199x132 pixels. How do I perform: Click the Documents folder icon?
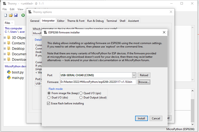(x=9, y=54)
